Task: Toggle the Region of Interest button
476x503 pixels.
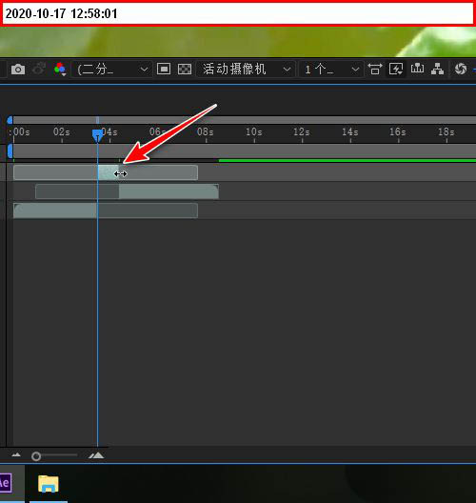Action: pyautogui.click(x=164, y=69)
